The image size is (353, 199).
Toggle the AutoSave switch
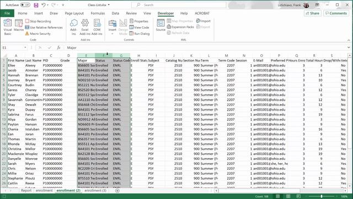25,5
